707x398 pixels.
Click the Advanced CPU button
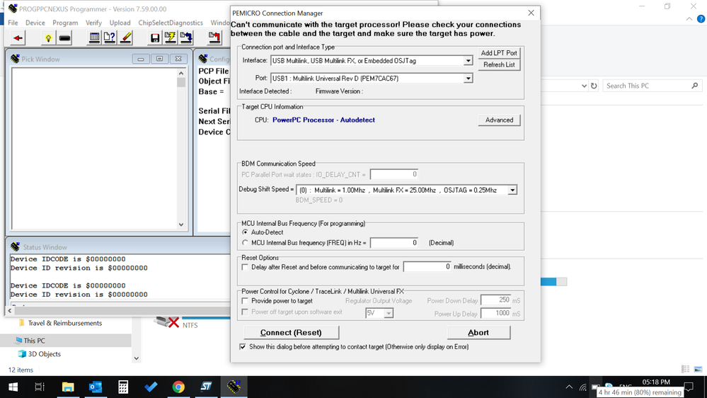(x=499, y=120)
